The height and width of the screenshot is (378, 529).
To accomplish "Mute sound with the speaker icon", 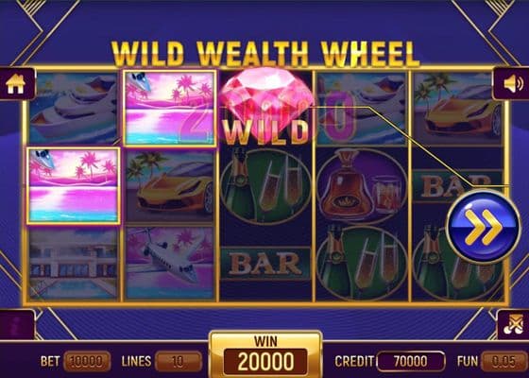I will (511, 84).
